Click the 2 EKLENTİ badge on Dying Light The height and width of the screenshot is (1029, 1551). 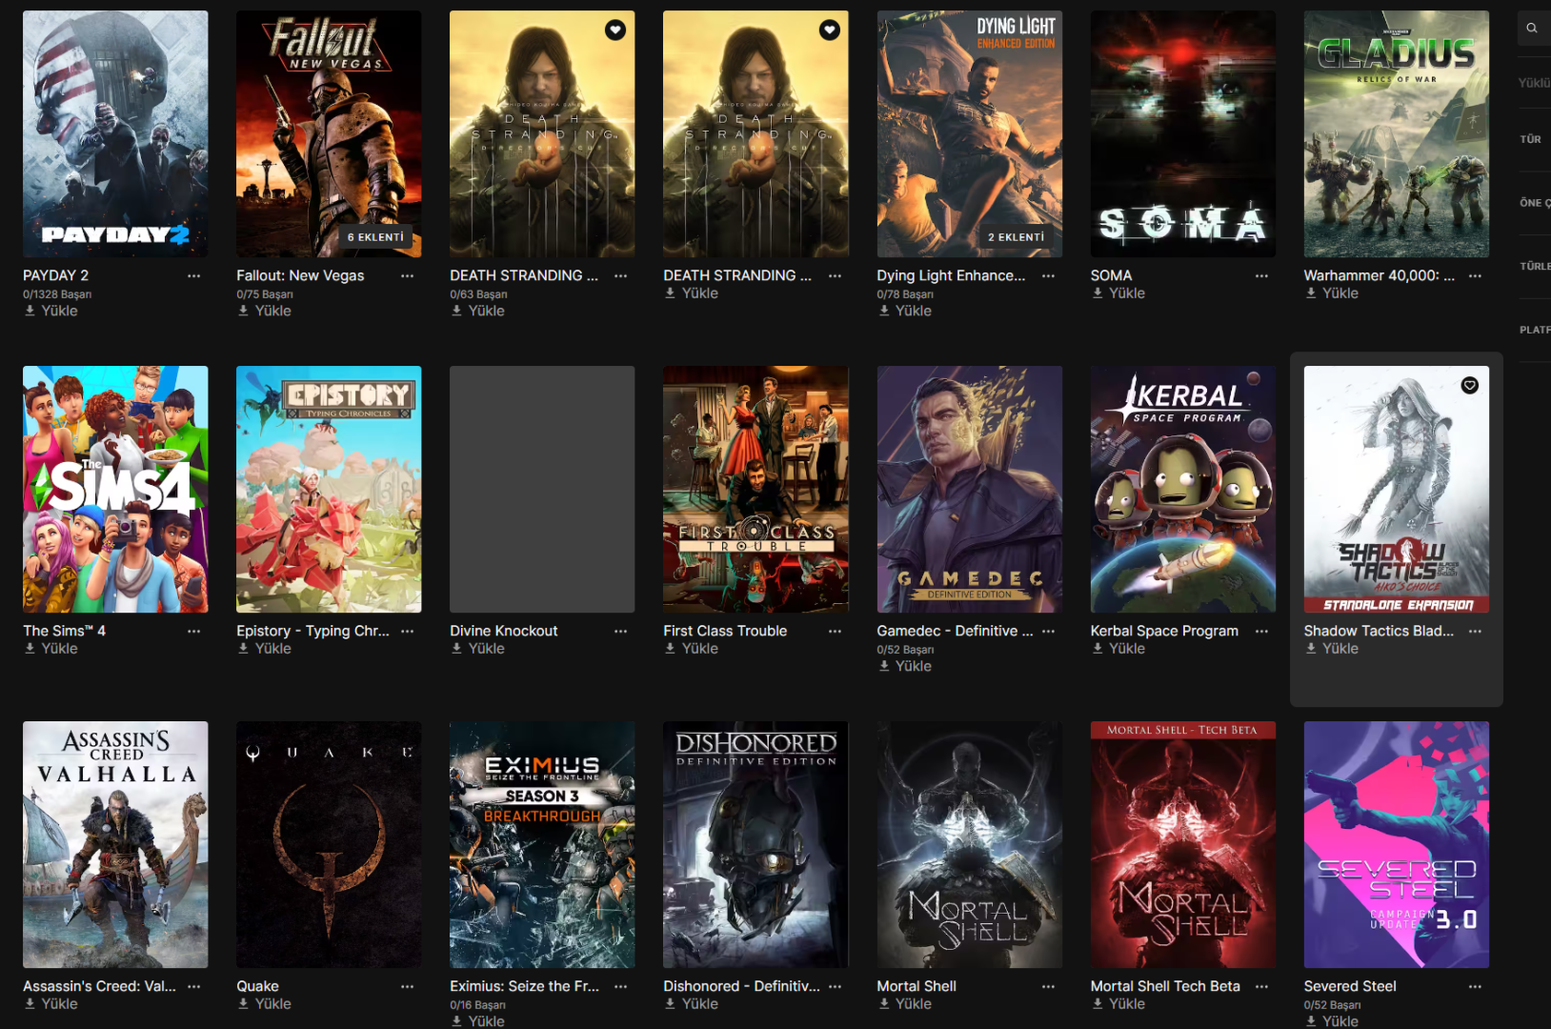click(x=1016, y=237)
